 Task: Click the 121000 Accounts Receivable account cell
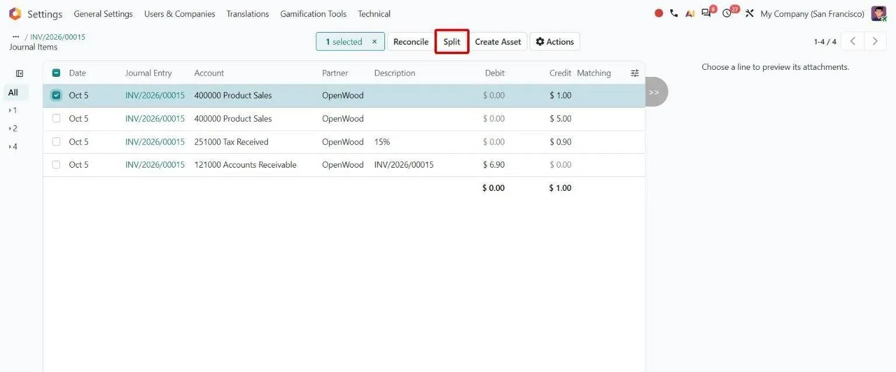point(245,165)
